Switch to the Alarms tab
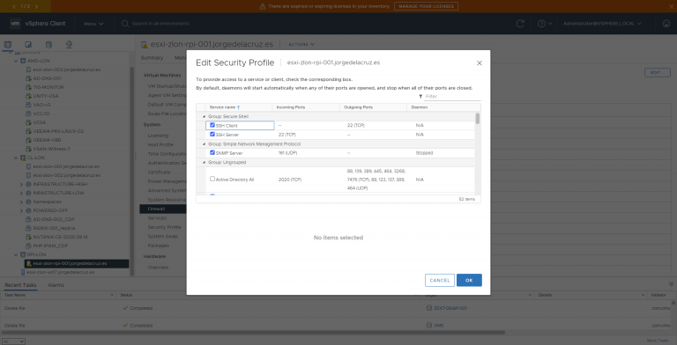 56,285
